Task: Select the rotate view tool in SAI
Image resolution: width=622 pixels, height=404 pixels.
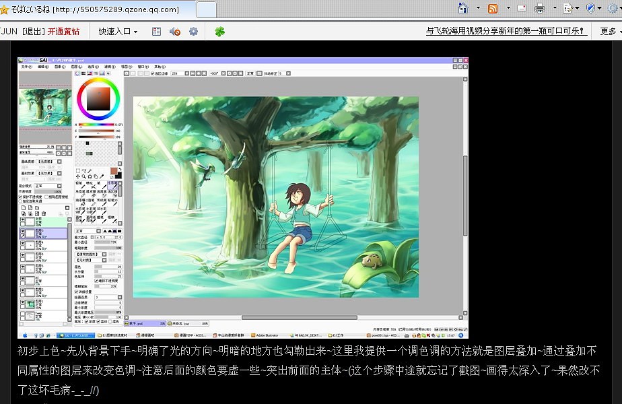Action: pos(90,176)
